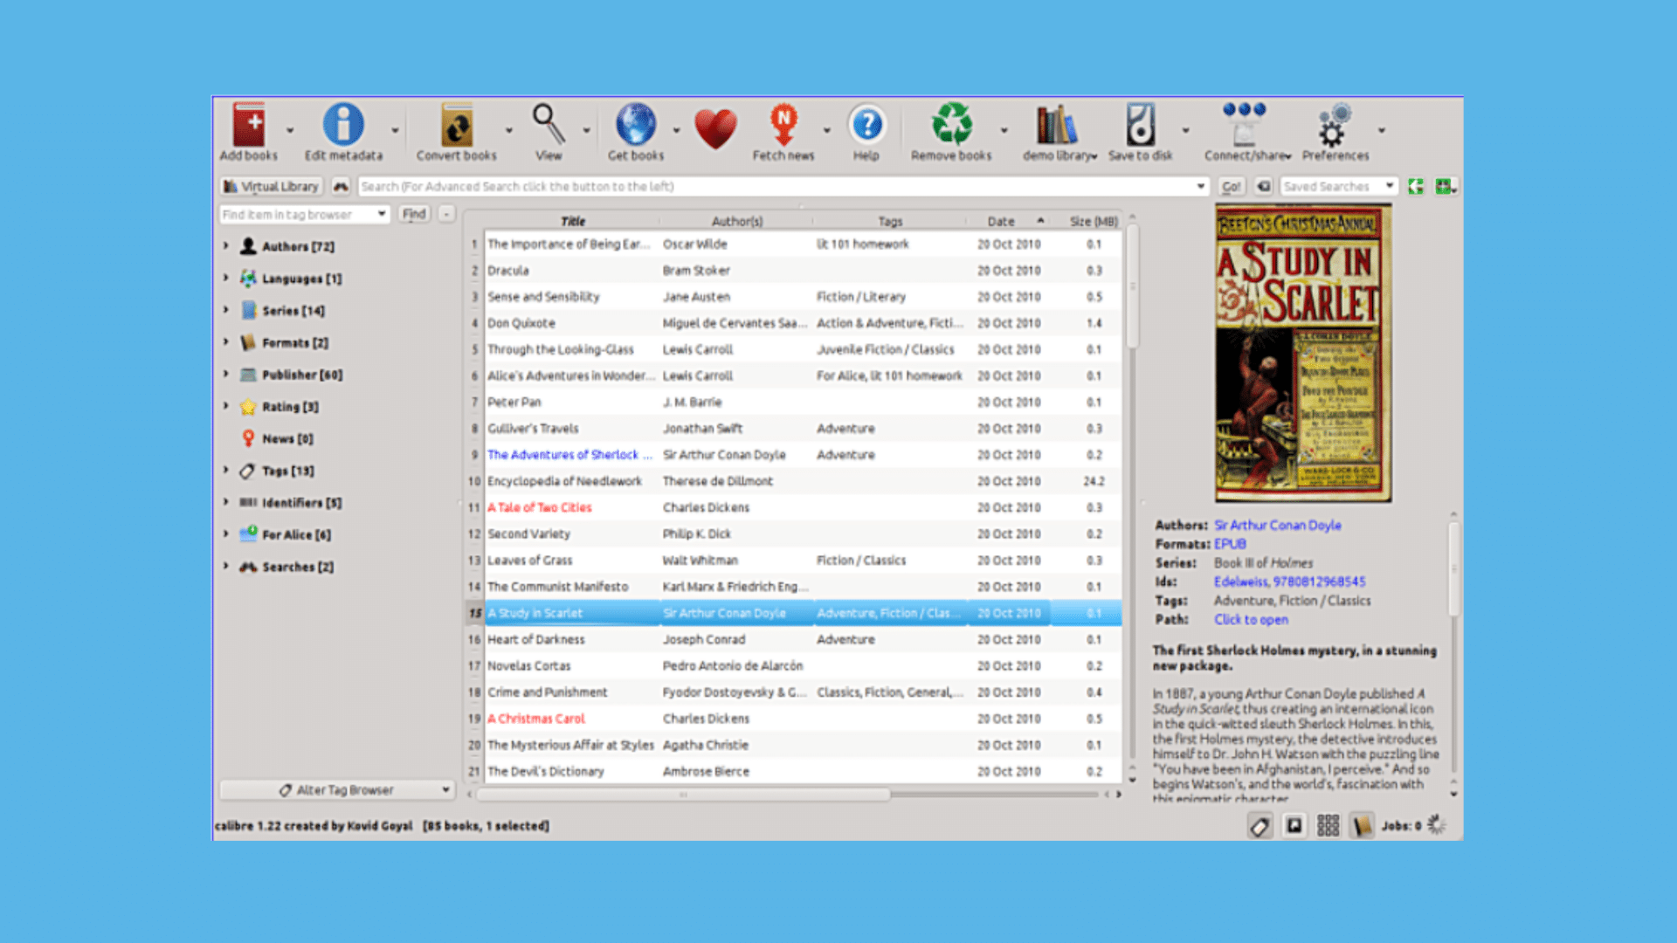Select Identifiers [5] category
1677x943 pixels.
(301, 502)
